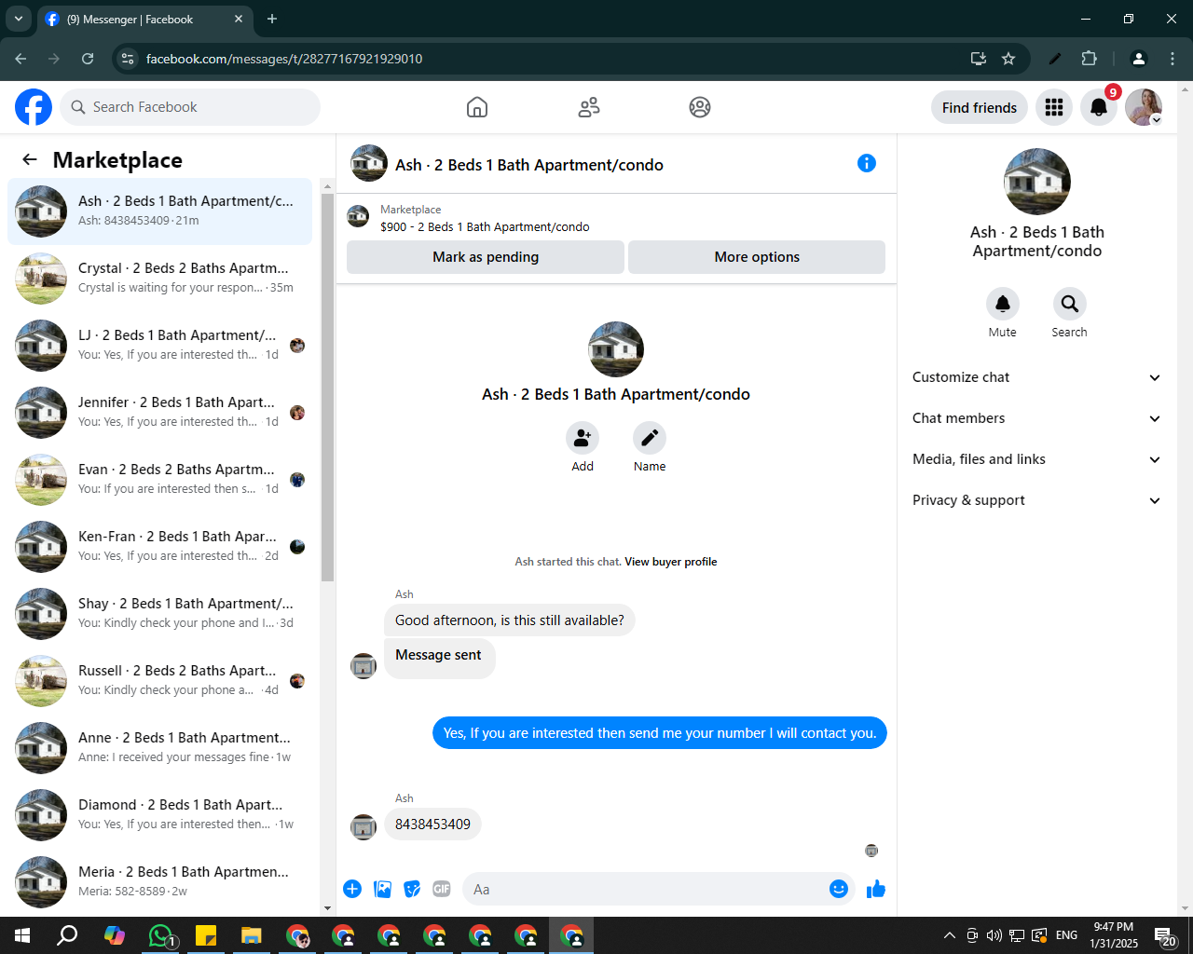Expand Media, files and links section

1036,459
